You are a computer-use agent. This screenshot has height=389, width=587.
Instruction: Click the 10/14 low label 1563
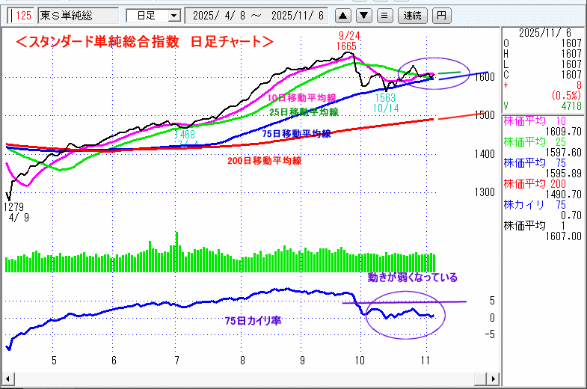385,98
